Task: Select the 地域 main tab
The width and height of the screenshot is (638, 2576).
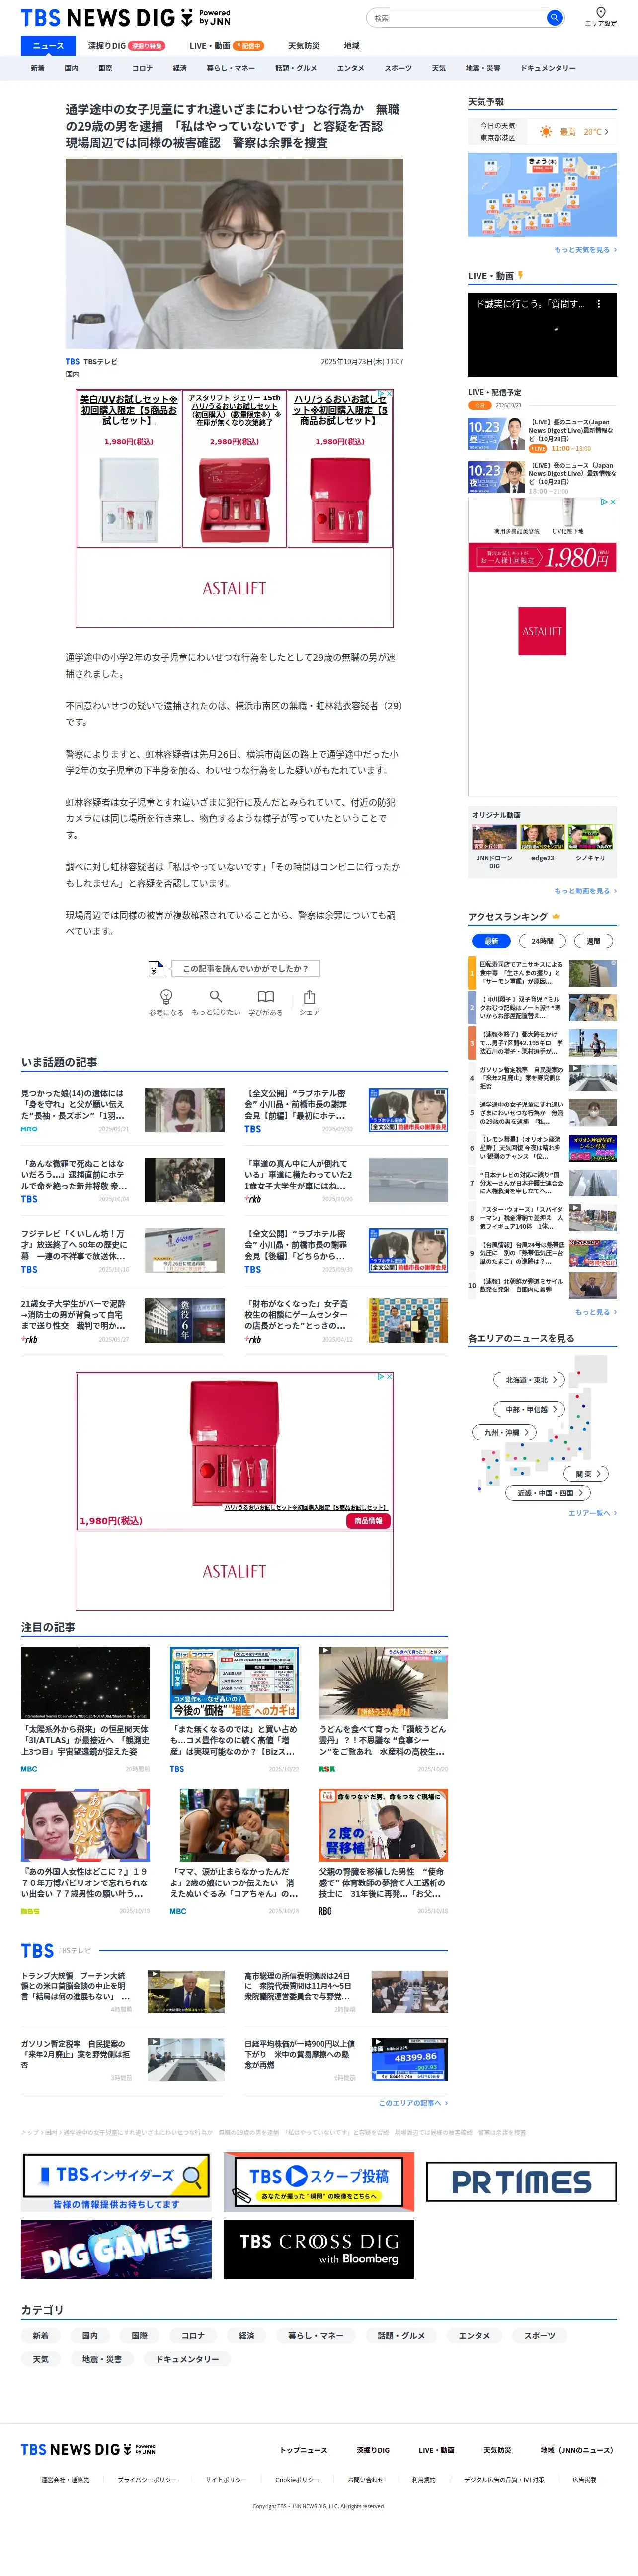Action: click(351, 46)
